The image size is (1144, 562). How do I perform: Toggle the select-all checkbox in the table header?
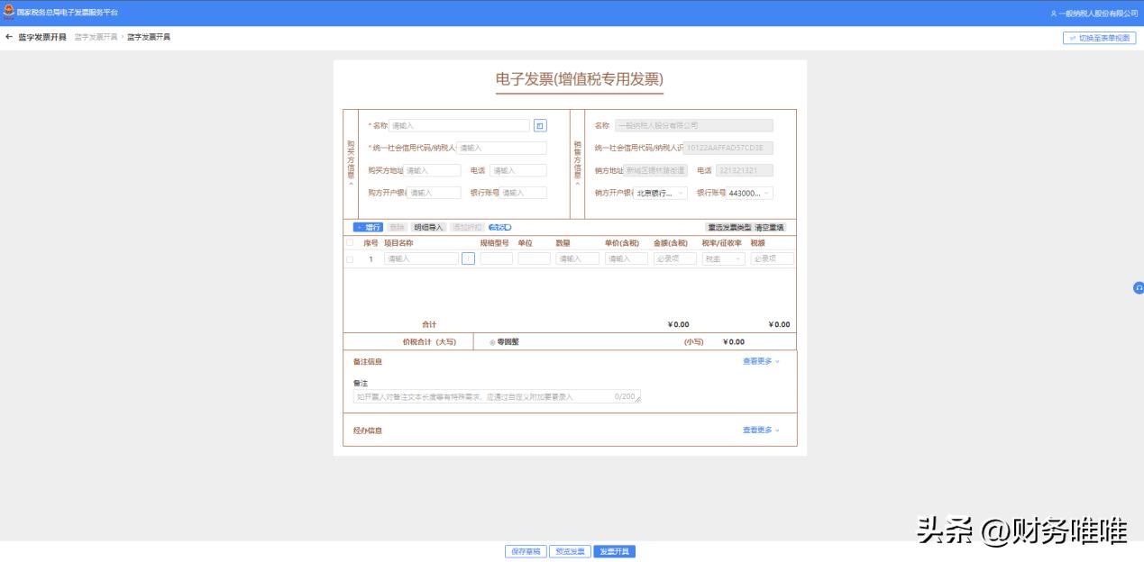tap(349, 241)
